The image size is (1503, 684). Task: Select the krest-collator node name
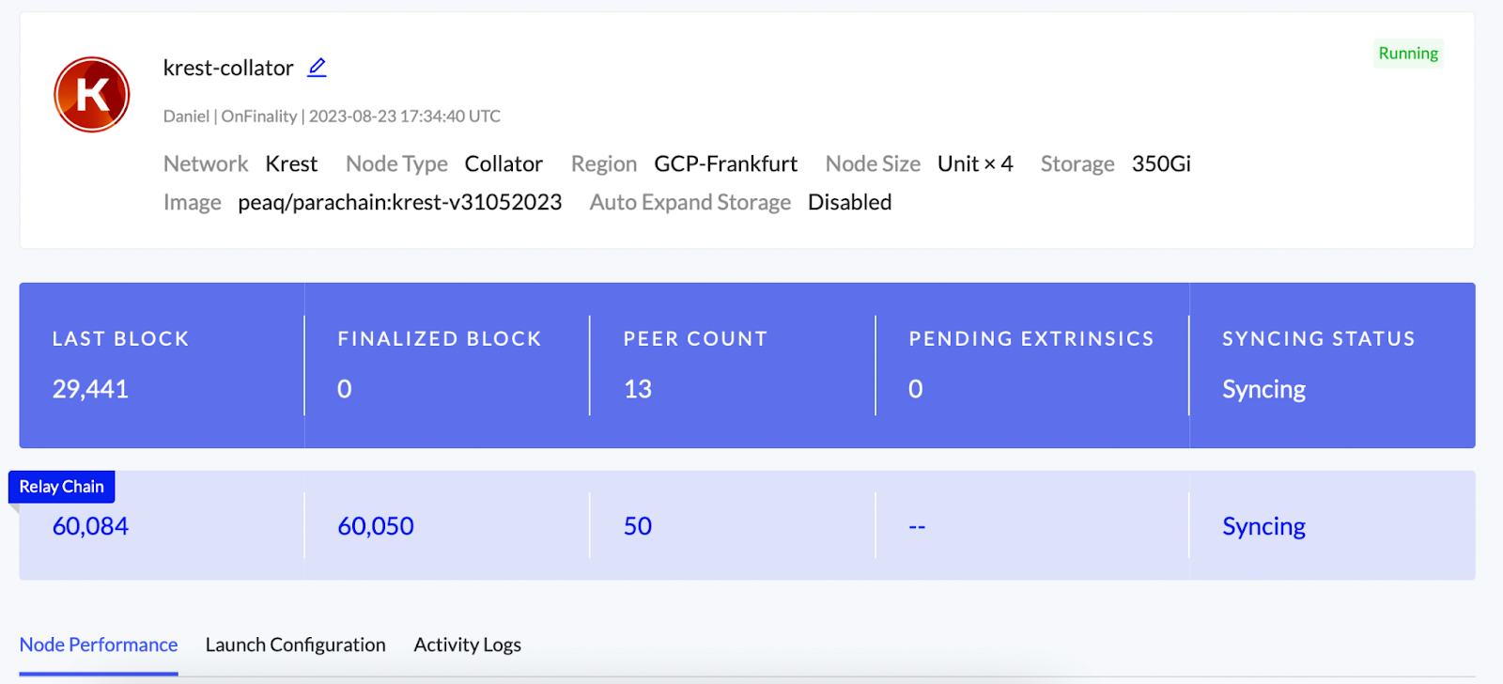pos(228,68)
